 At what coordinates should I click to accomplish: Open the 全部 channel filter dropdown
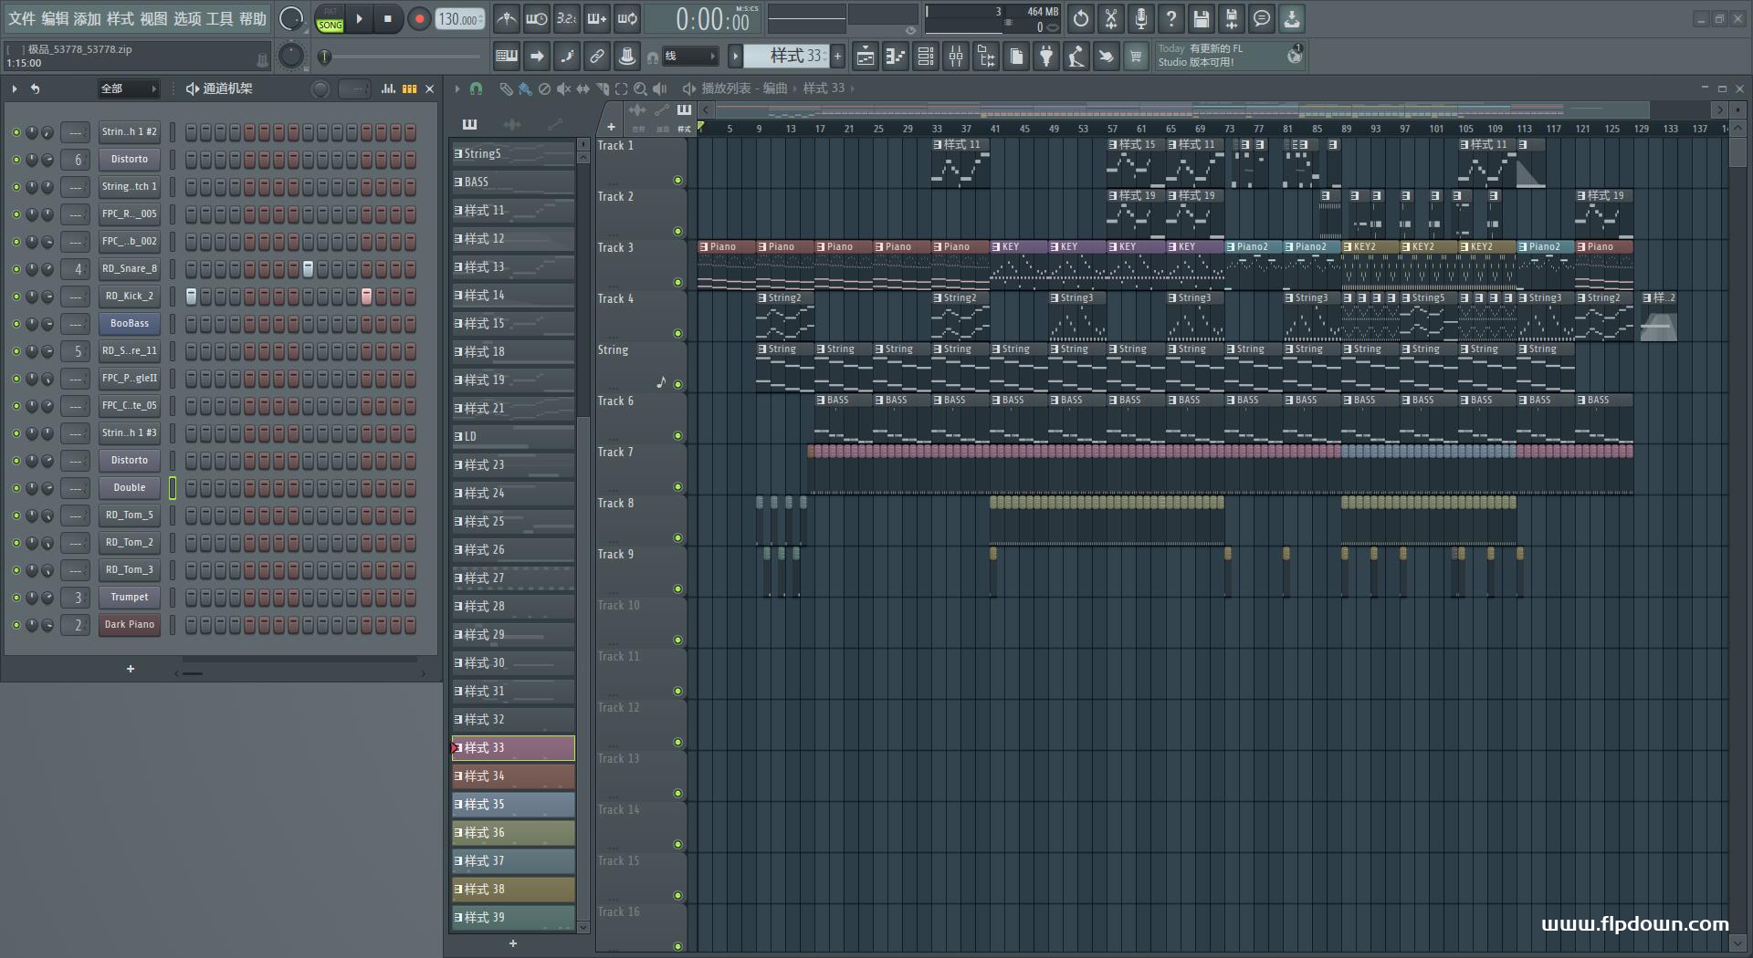pyautogui.click(x=128, y=89)
